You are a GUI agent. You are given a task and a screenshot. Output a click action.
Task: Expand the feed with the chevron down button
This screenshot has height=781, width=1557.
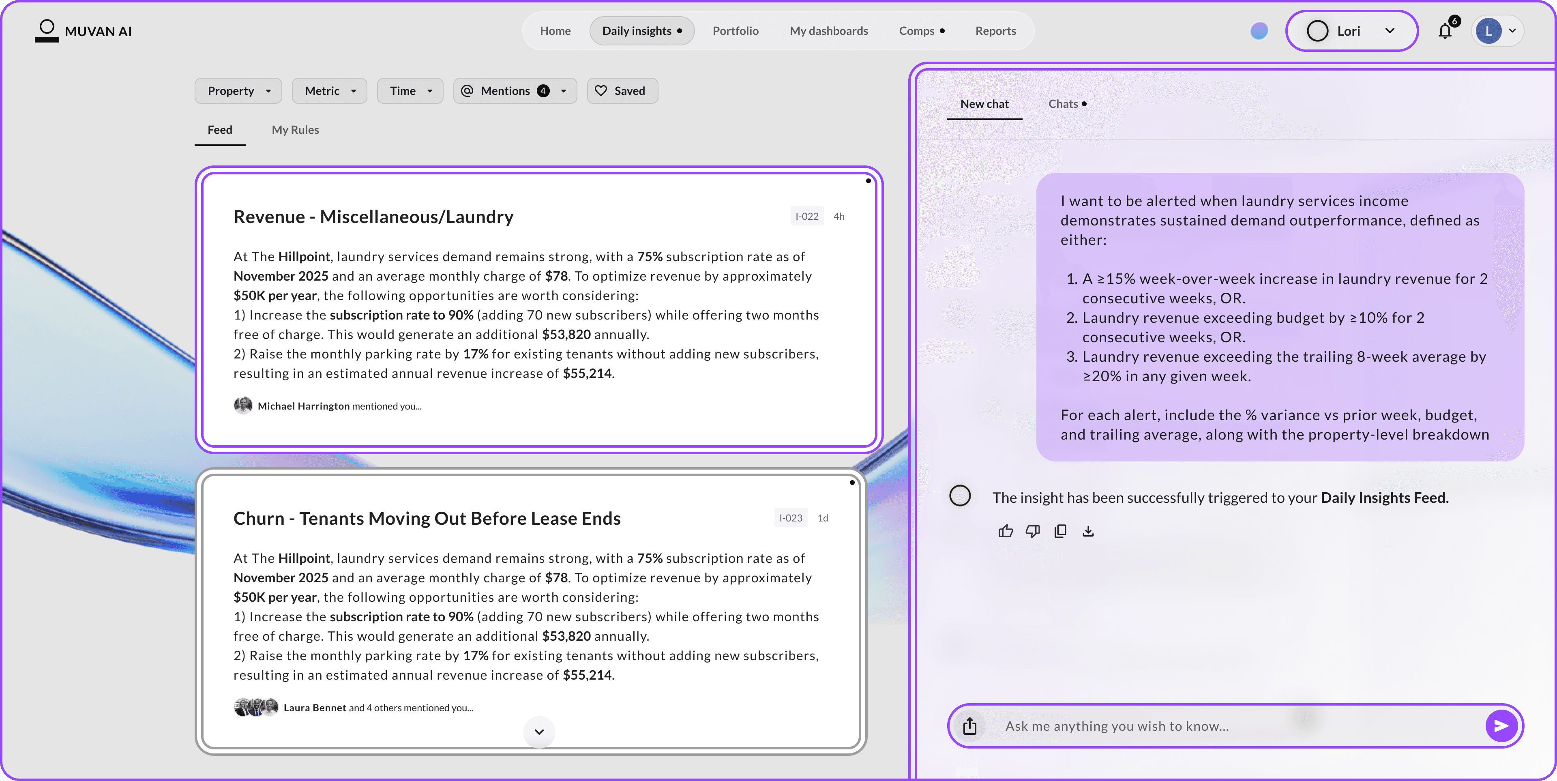(x=539, y=732)
